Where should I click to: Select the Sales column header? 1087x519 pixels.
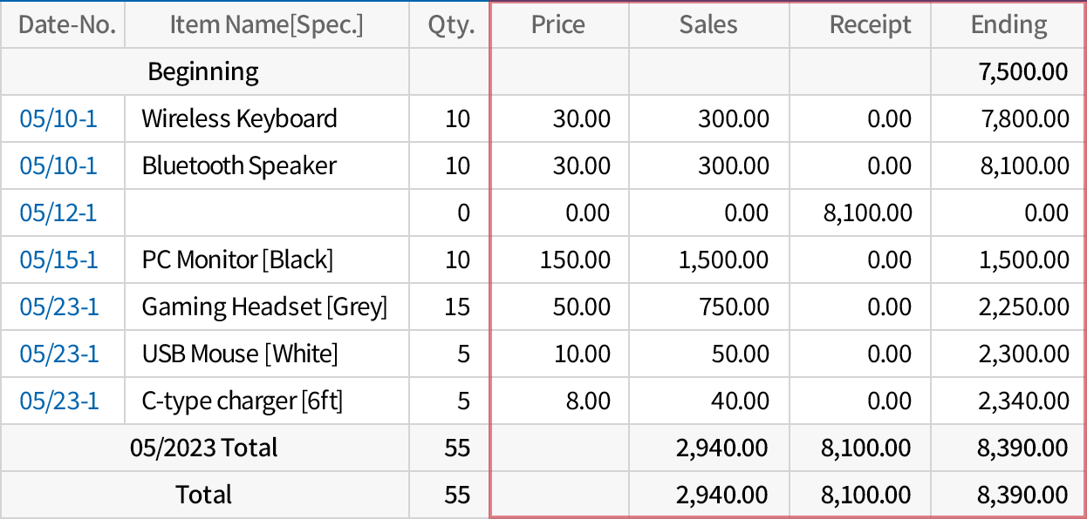point(708,24)
